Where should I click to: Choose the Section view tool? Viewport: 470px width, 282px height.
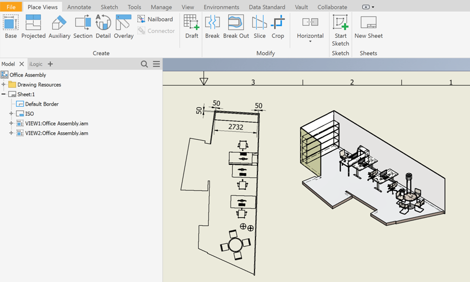tap(82, 26)
